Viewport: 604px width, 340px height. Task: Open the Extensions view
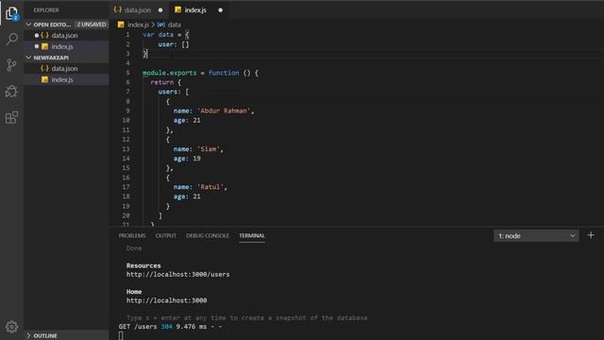(11, 117)
